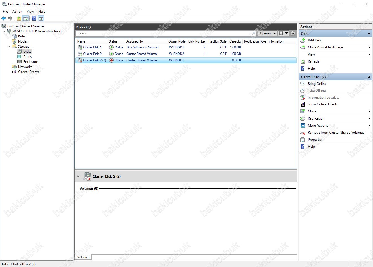
Task: Click the Show Critical Events icon
Action: [303, 104]
